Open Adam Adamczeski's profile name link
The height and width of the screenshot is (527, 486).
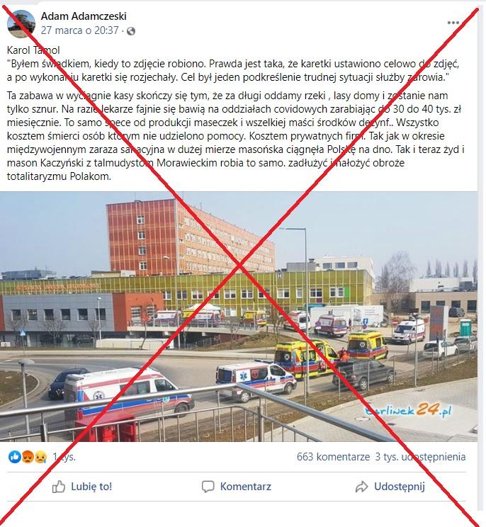(84, 16)
